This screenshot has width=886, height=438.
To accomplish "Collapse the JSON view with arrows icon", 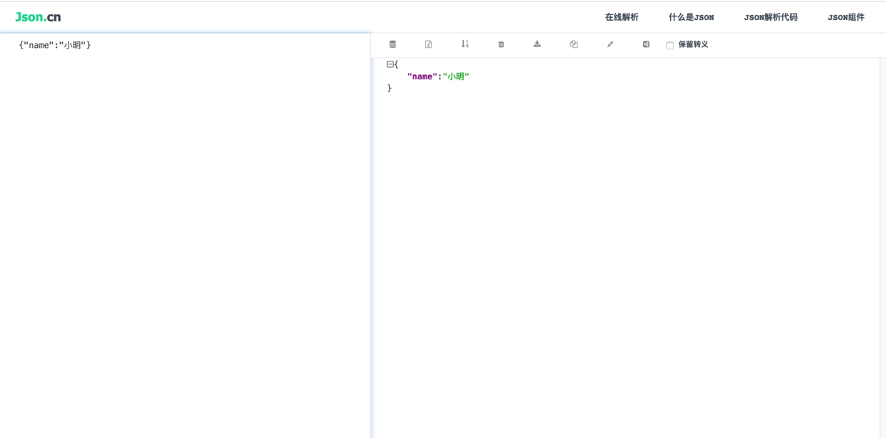I will 609,44.
